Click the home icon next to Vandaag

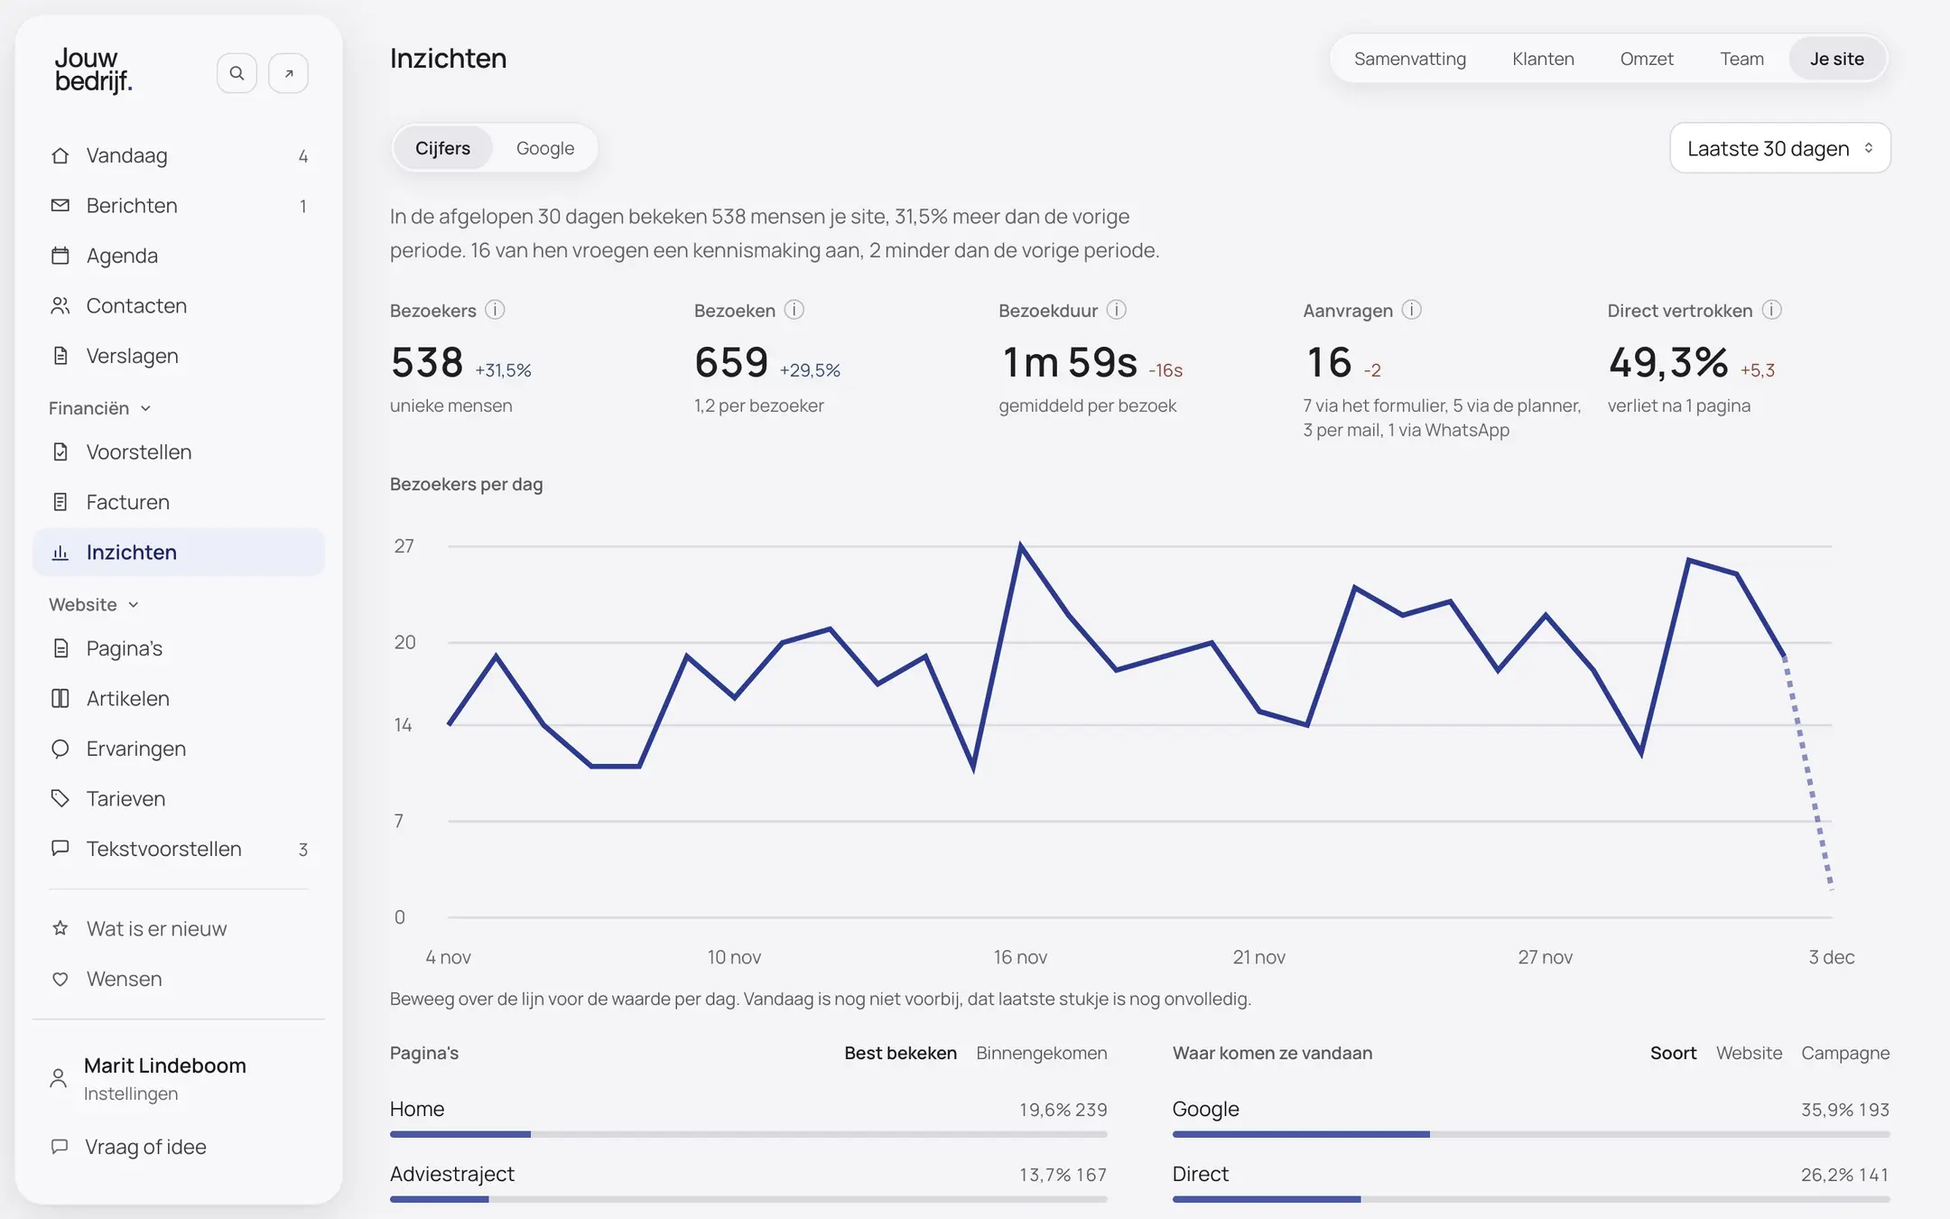tap(60, 155)
